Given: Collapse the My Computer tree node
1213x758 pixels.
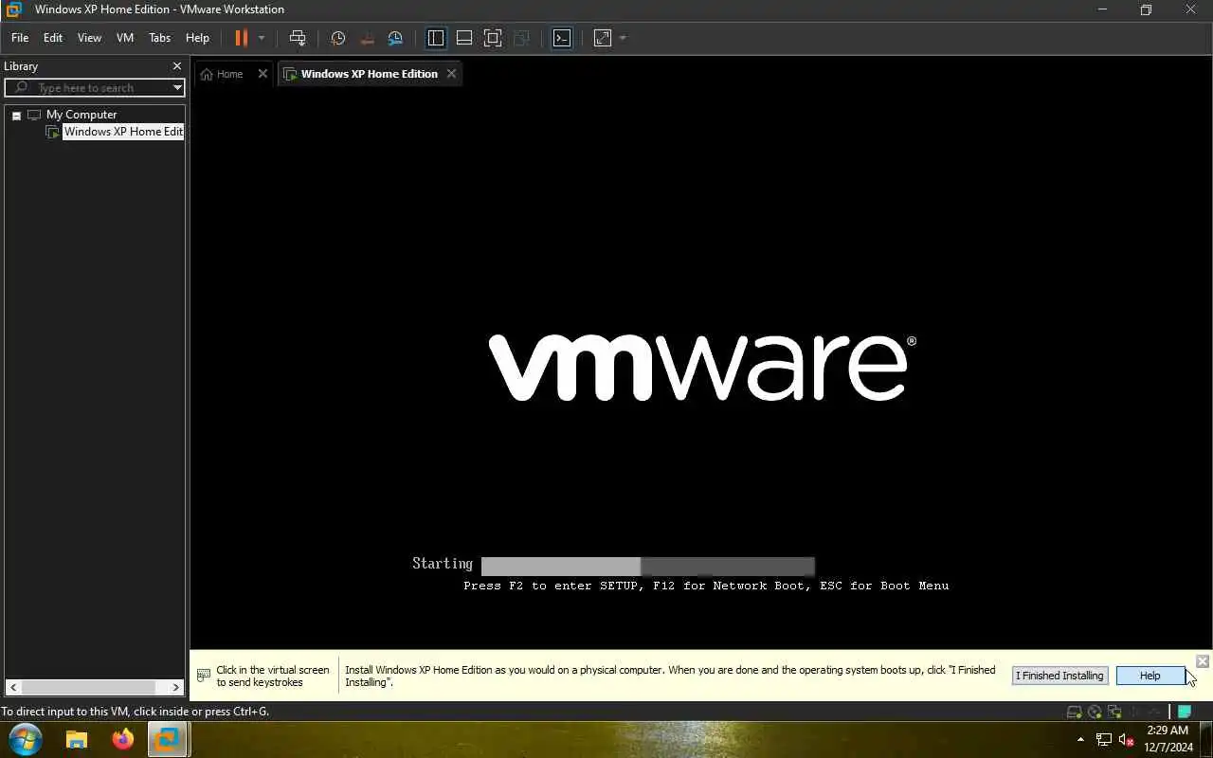Looking at the screenshot, I should tap(16, 116).
